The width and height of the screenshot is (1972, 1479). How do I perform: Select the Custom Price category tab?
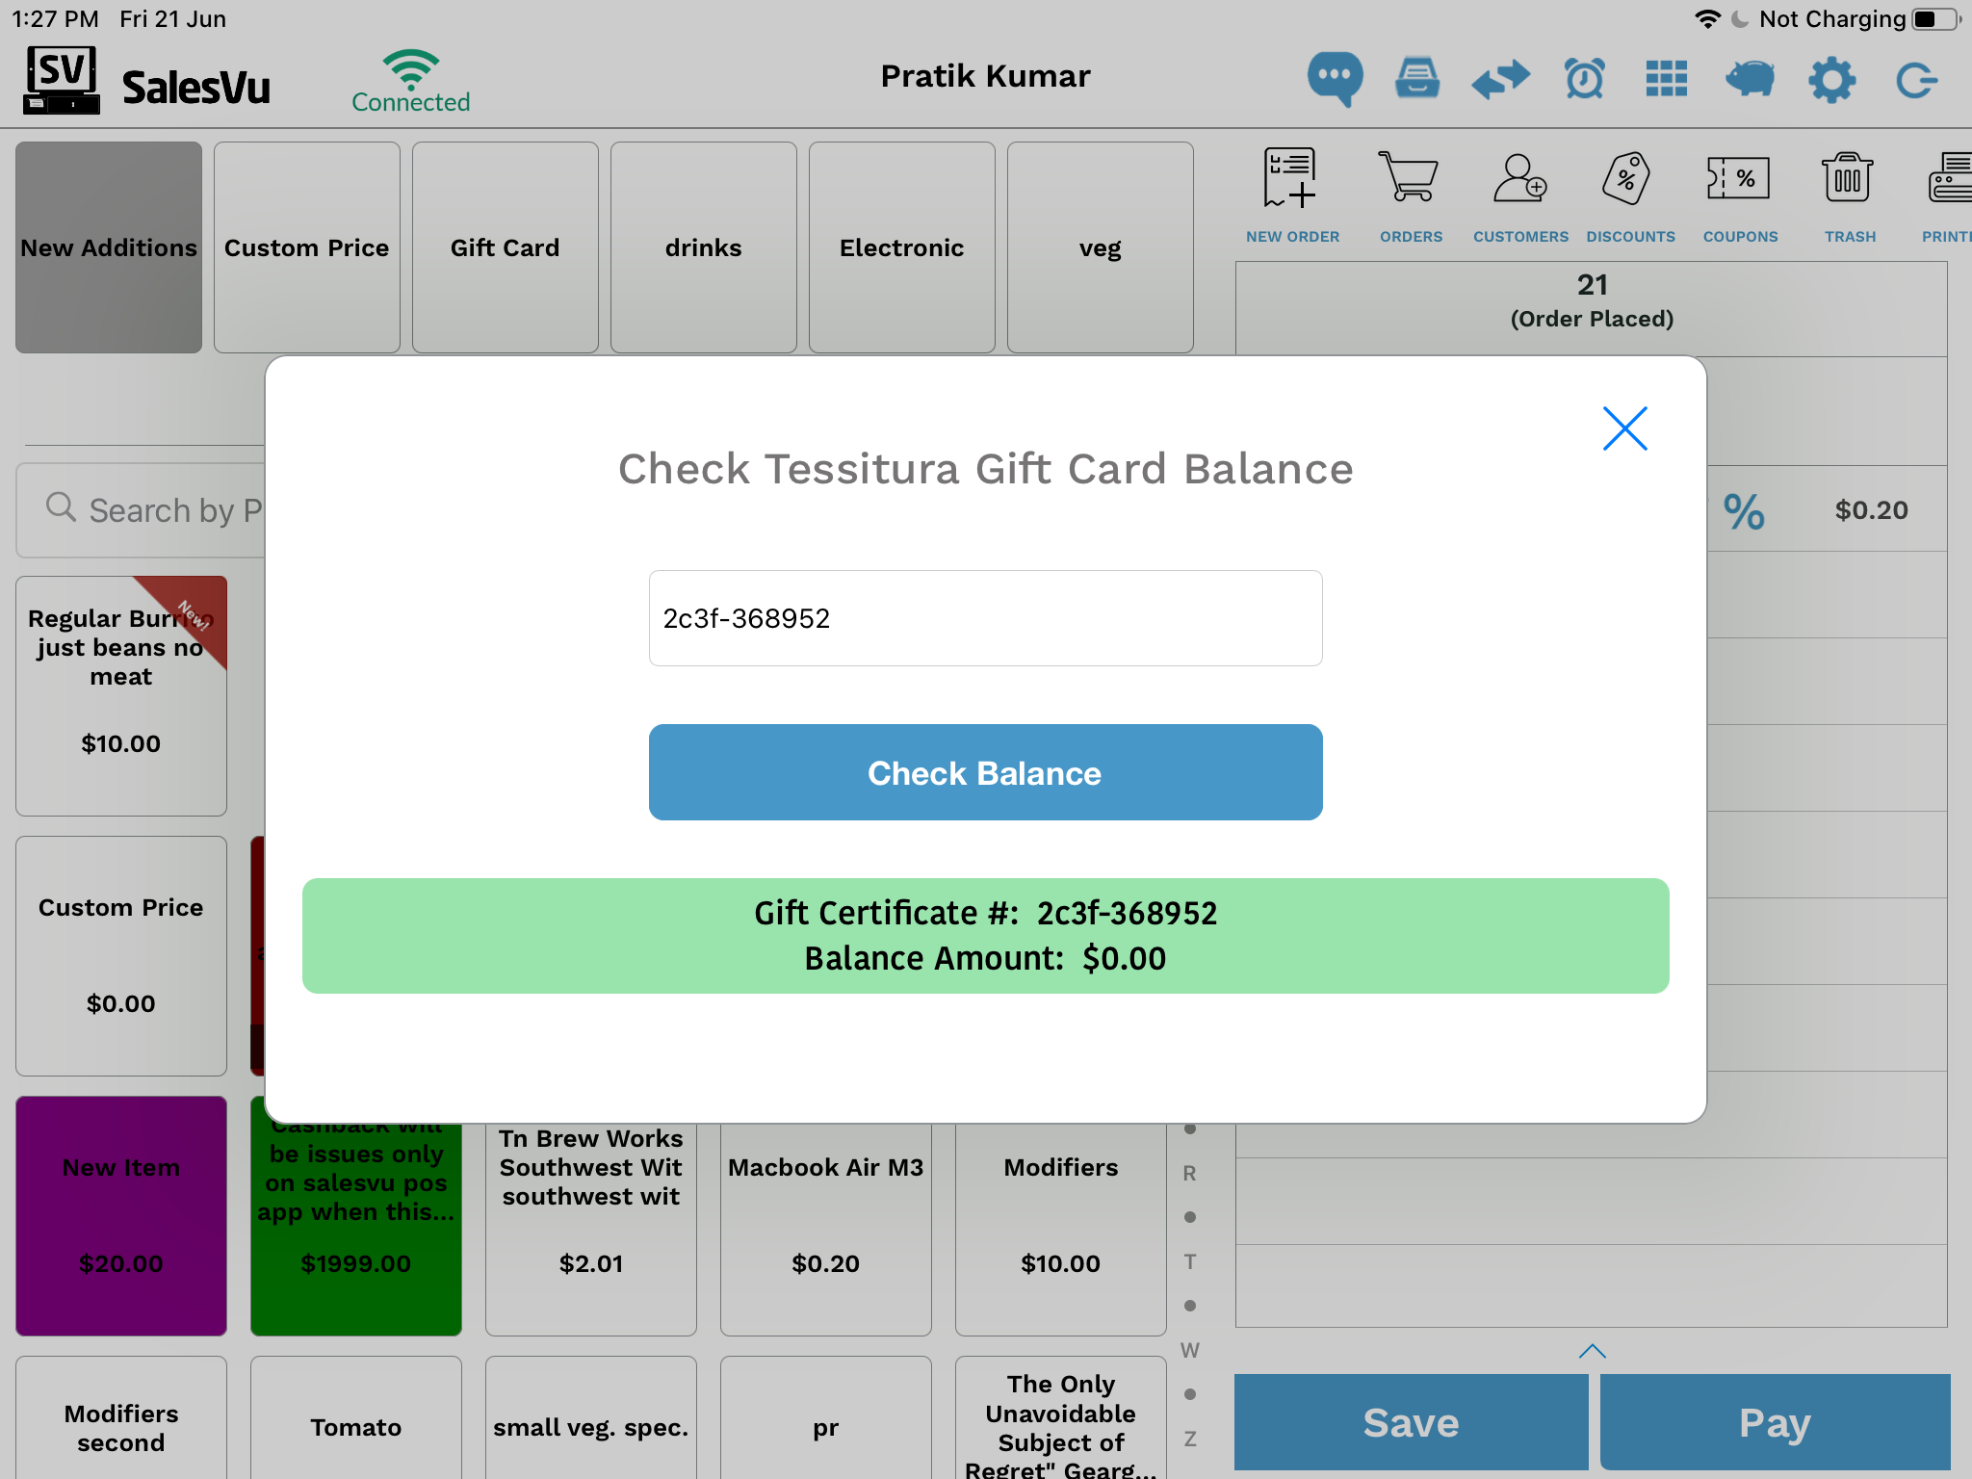pos(307,247)
